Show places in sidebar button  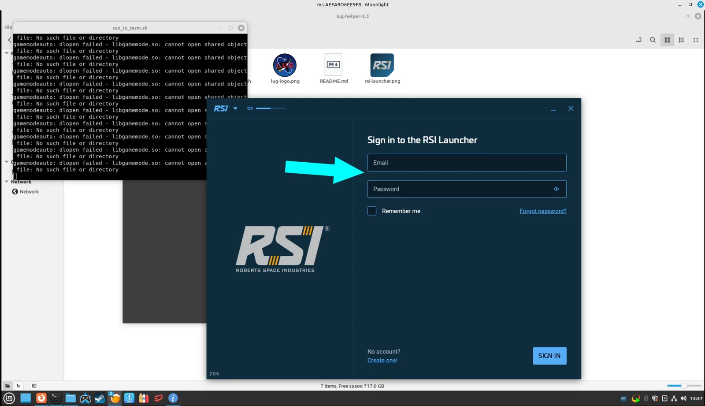tap(7, 386)
